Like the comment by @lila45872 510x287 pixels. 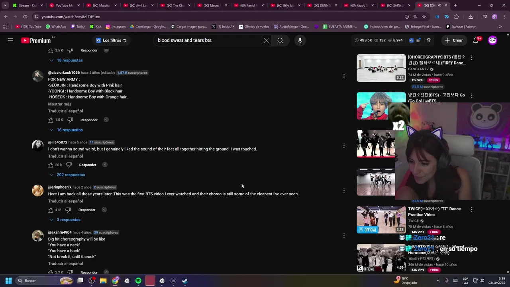point(51,165)
